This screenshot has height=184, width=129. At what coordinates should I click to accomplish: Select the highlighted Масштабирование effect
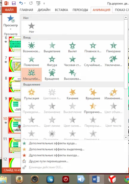pos(32,75)
